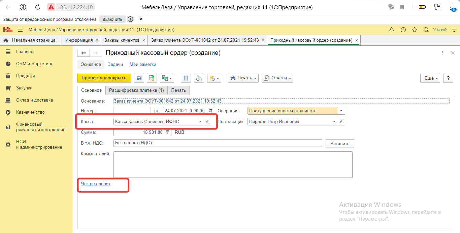This screenshot has height=233, width=460.
Task: Open favorites star in 1C header
Action: click(415, 30)
